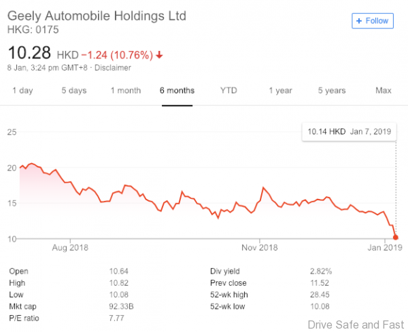Select the 1 day range tab

22,90
